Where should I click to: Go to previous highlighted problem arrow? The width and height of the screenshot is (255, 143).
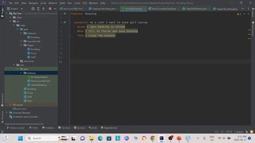tap(244, 14)
